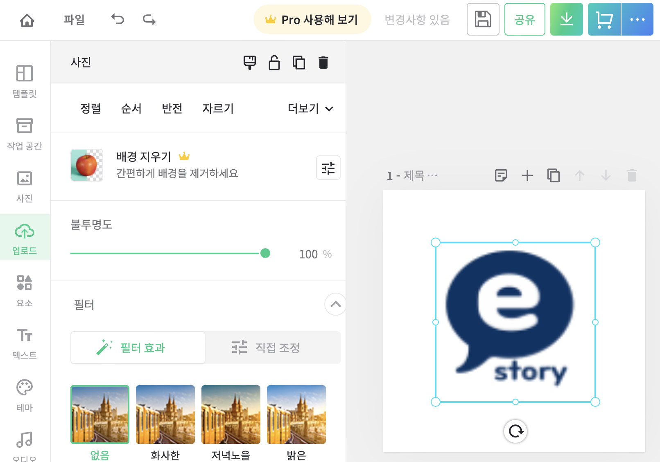
Task: Undo the last action
Action: [117, 19]
